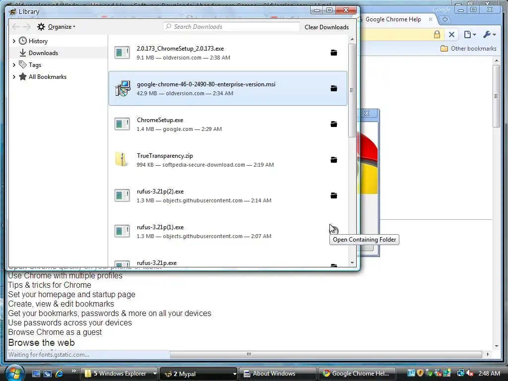Open Chrome page menu icon
The height and width of the screenshot is (381, 508).
(x=470, y=34)
